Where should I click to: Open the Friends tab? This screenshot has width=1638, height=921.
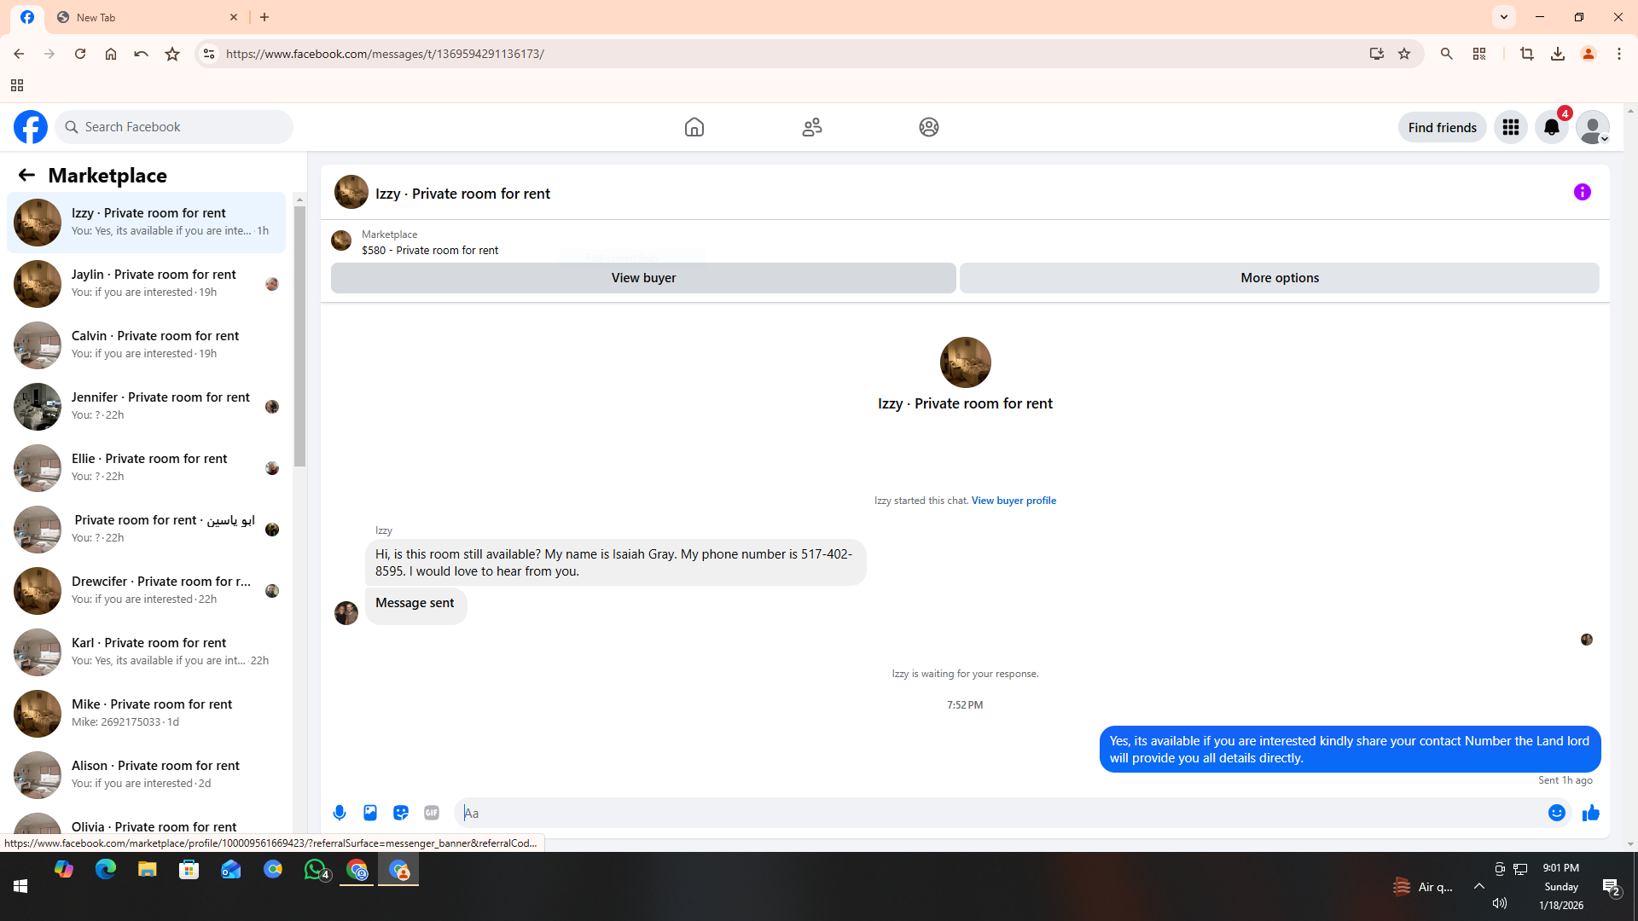[811, 127]
